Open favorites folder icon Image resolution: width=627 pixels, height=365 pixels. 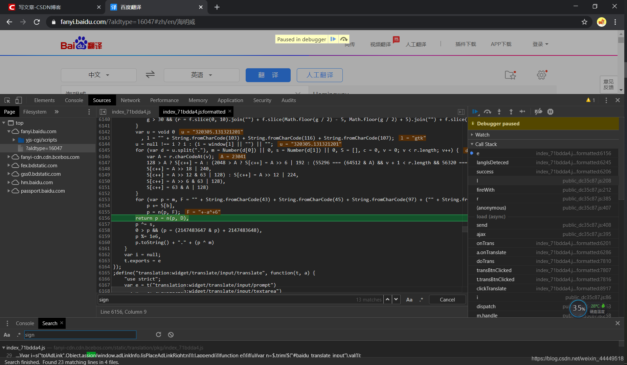(x=510, y=75)
